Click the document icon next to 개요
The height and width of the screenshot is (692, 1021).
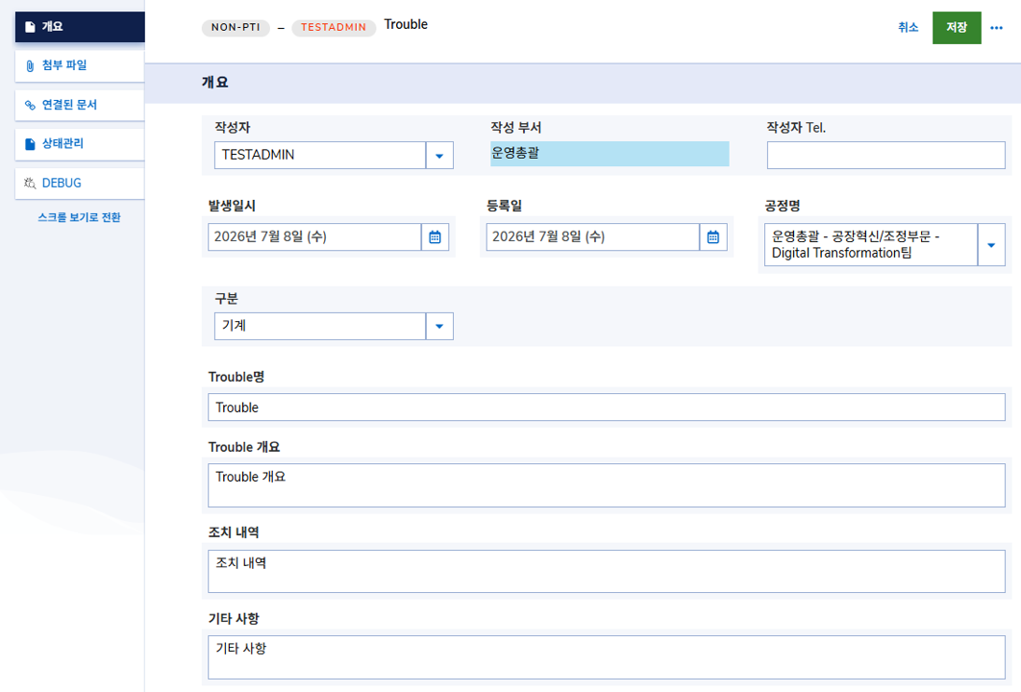(x=30, y=27)
